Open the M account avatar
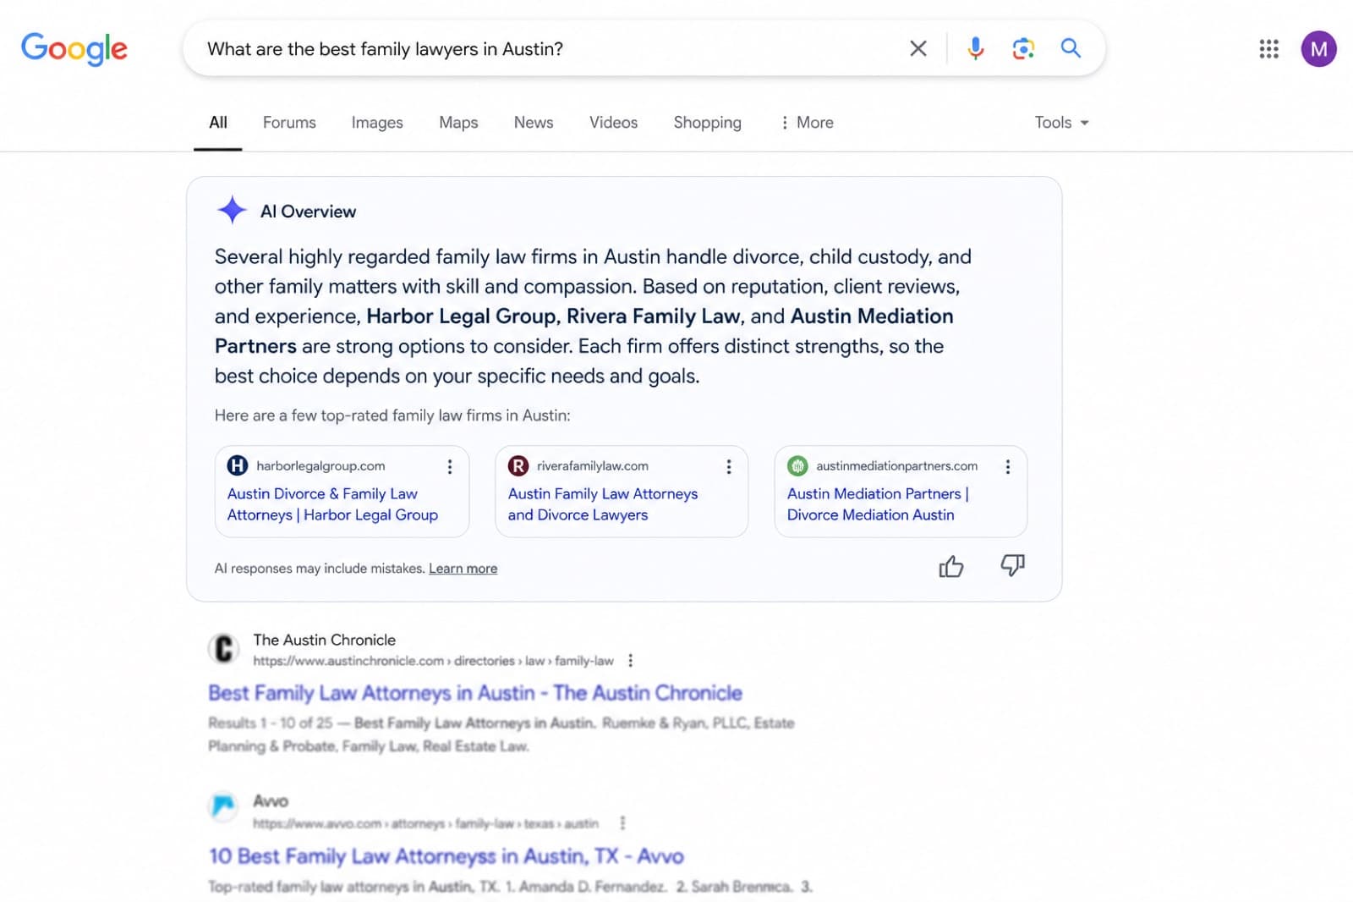Screen dimensions: 1353x902 coord(1318,49)
